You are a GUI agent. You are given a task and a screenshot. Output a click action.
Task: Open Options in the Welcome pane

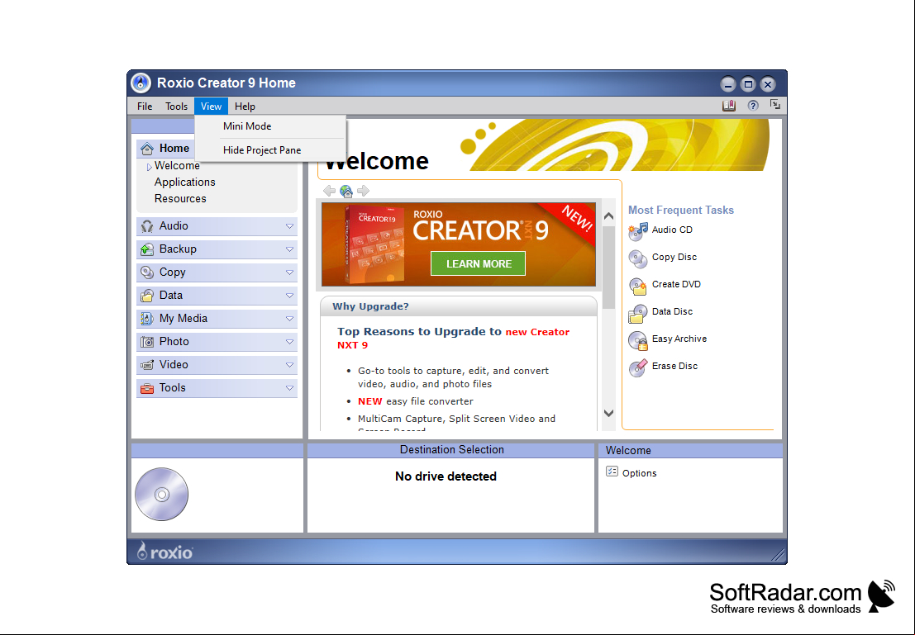639,473
